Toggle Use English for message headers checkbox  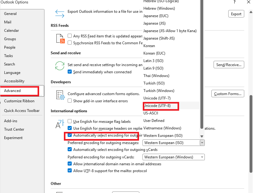coord(70,128)
